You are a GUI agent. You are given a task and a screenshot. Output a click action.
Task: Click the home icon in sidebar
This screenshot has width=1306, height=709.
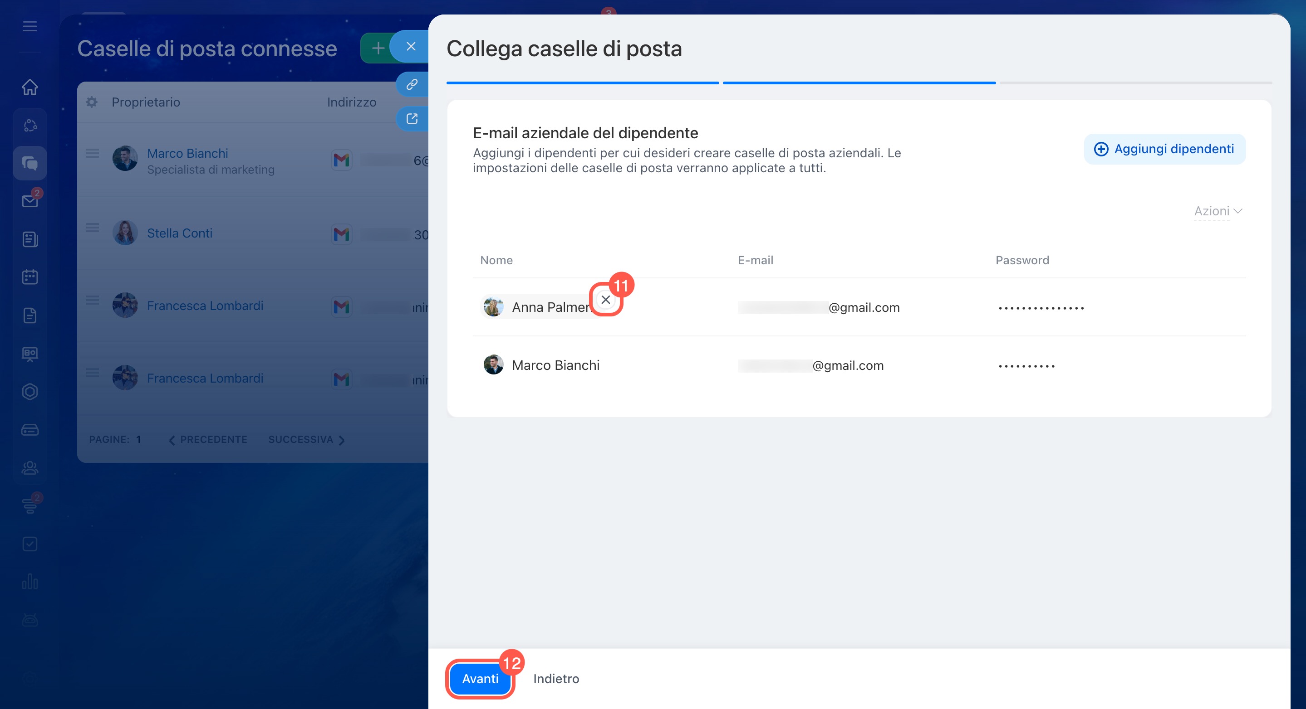click(30, 87)
